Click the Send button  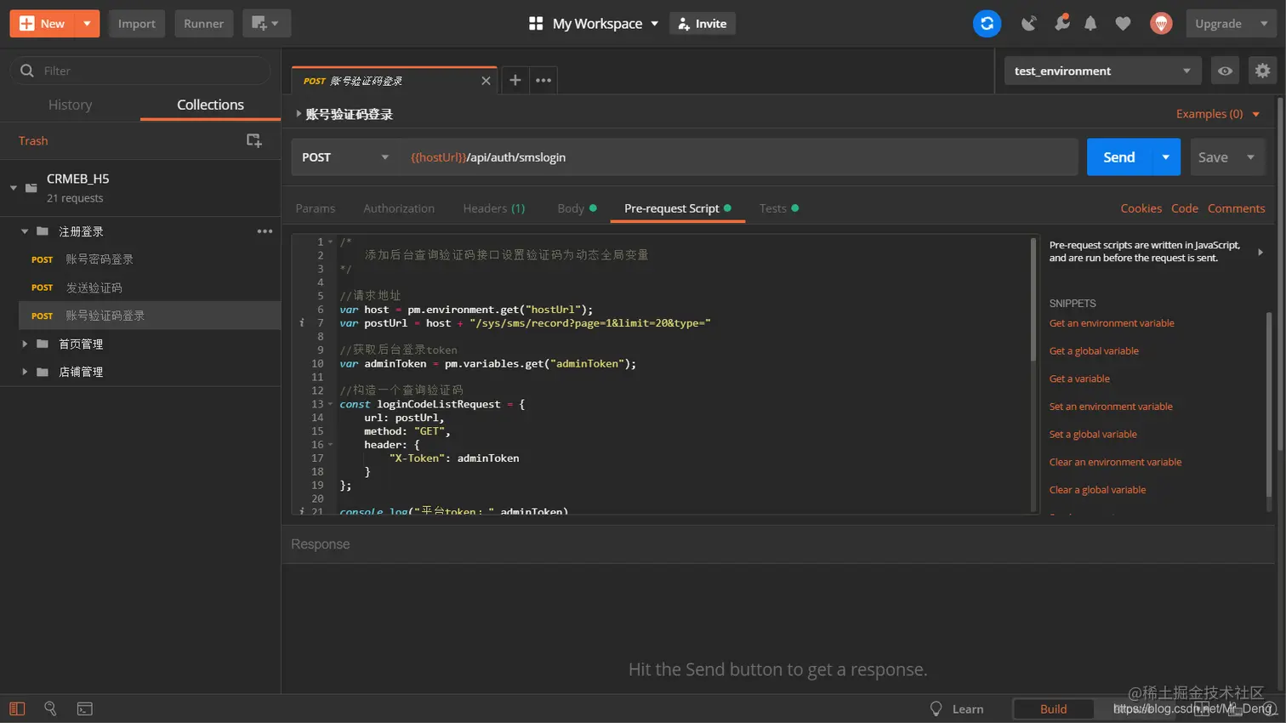[1119, 157]
